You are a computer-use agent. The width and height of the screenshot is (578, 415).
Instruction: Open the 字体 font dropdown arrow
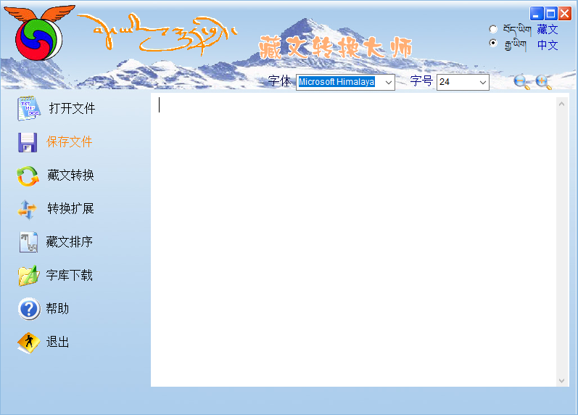[389, 82]
